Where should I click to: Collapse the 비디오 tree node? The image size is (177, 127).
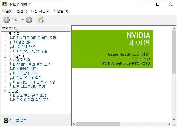[5, 92]
